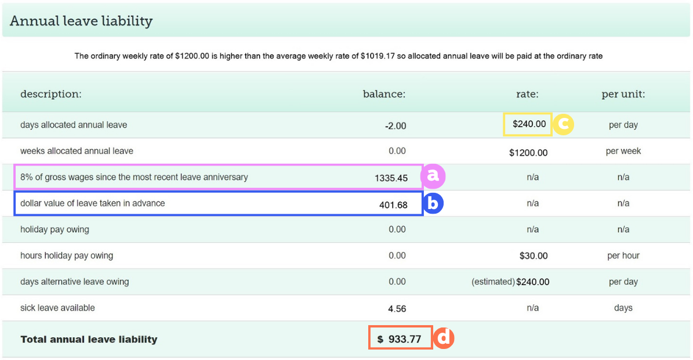Click the "weeks allocated annual leave" row label

75,150
